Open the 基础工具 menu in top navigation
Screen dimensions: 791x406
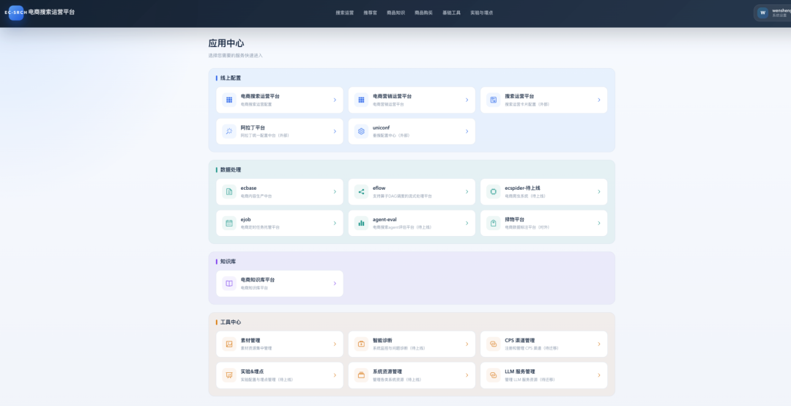[x=451, y=12]
